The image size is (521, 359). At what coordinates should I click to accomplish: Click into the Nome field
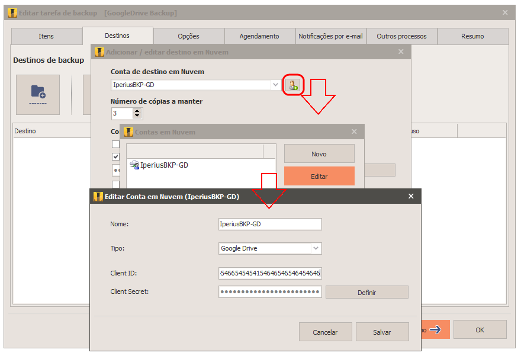[x=270, y=224]
